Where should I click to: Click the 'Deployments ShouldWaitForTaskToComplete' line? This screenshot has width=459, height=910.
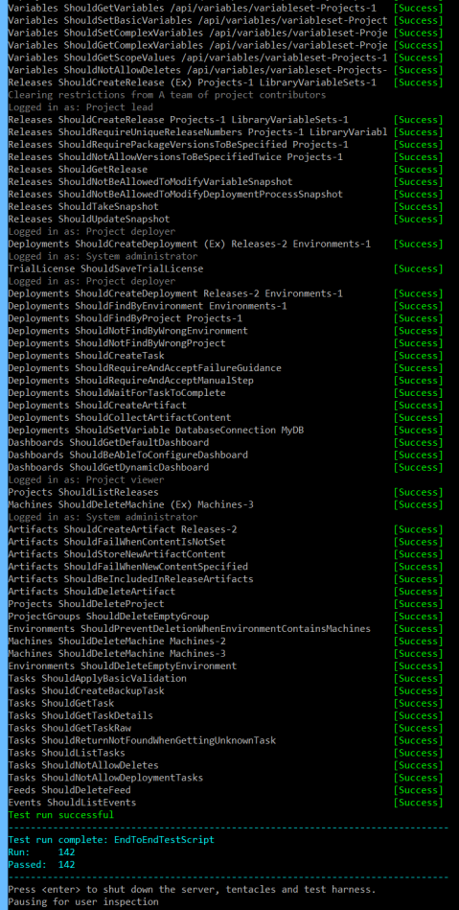(117, 393)
